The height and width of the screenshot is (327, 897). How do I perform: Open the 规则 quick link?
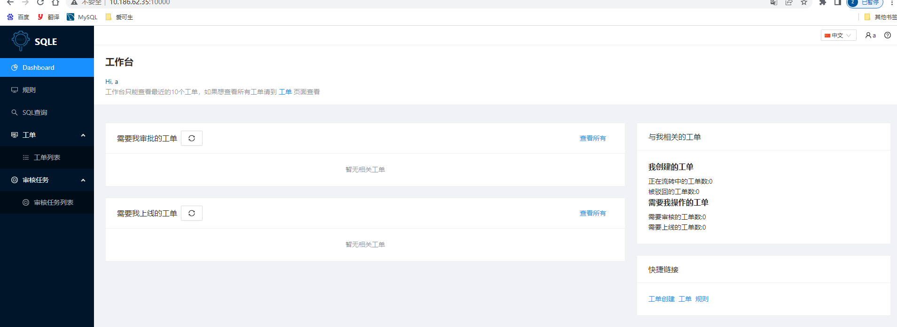click(702, 299)
